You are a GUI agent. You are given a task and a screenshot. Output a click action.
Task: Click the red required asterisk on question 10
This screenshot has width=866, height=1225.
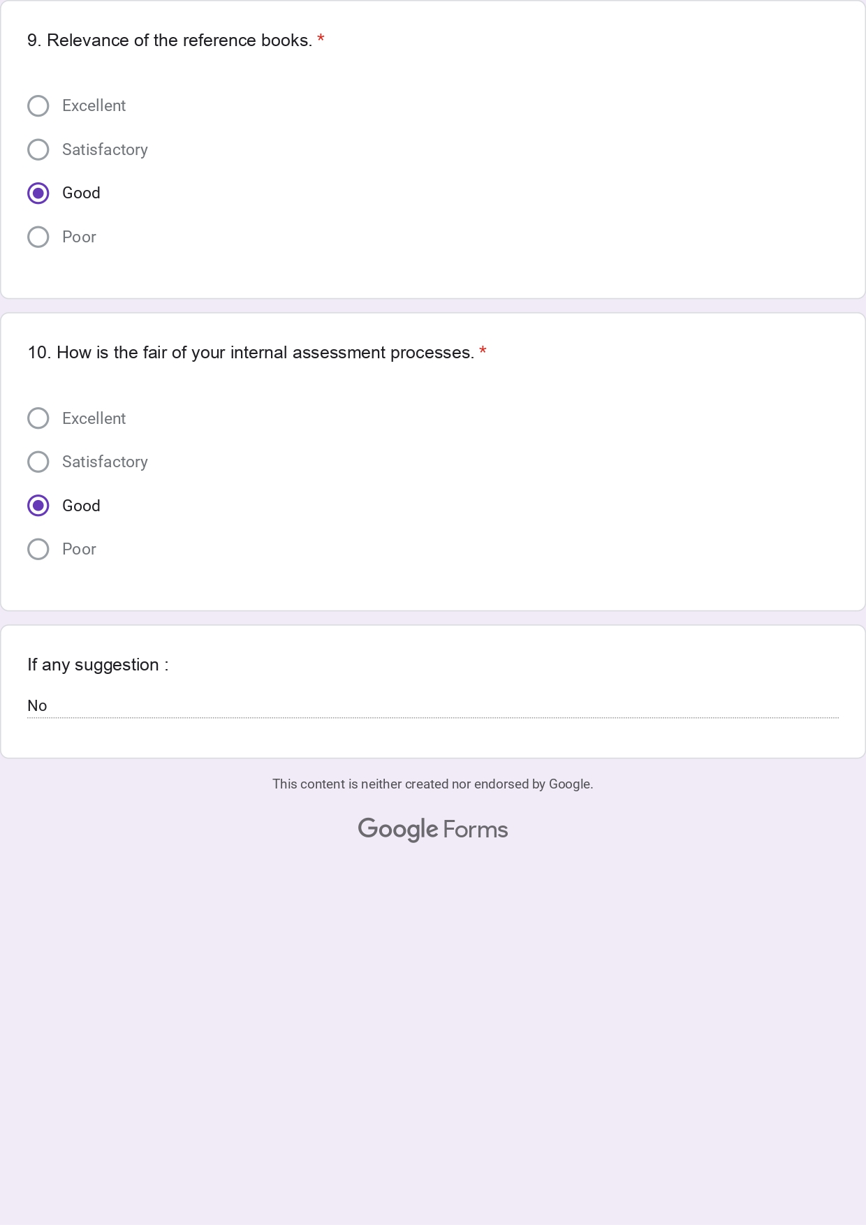[x=483, y=351]
